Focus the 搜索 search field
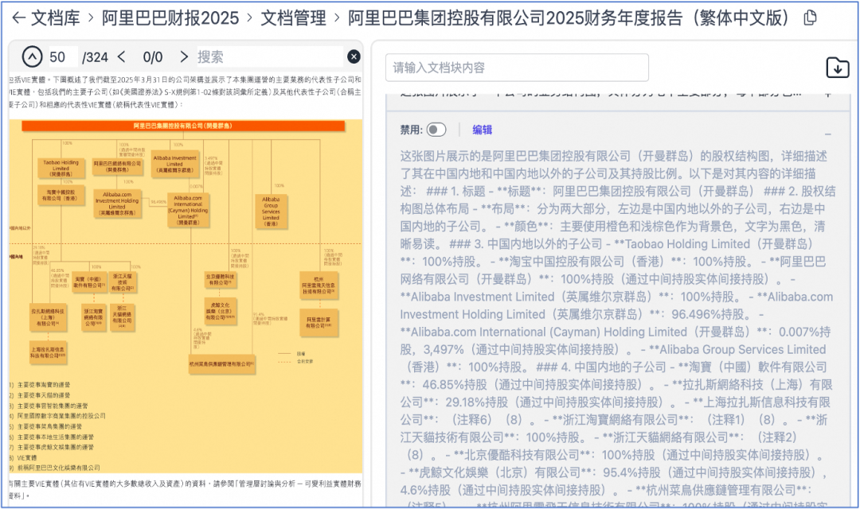Viewport: 860px width, 509px height. point(269,57)
